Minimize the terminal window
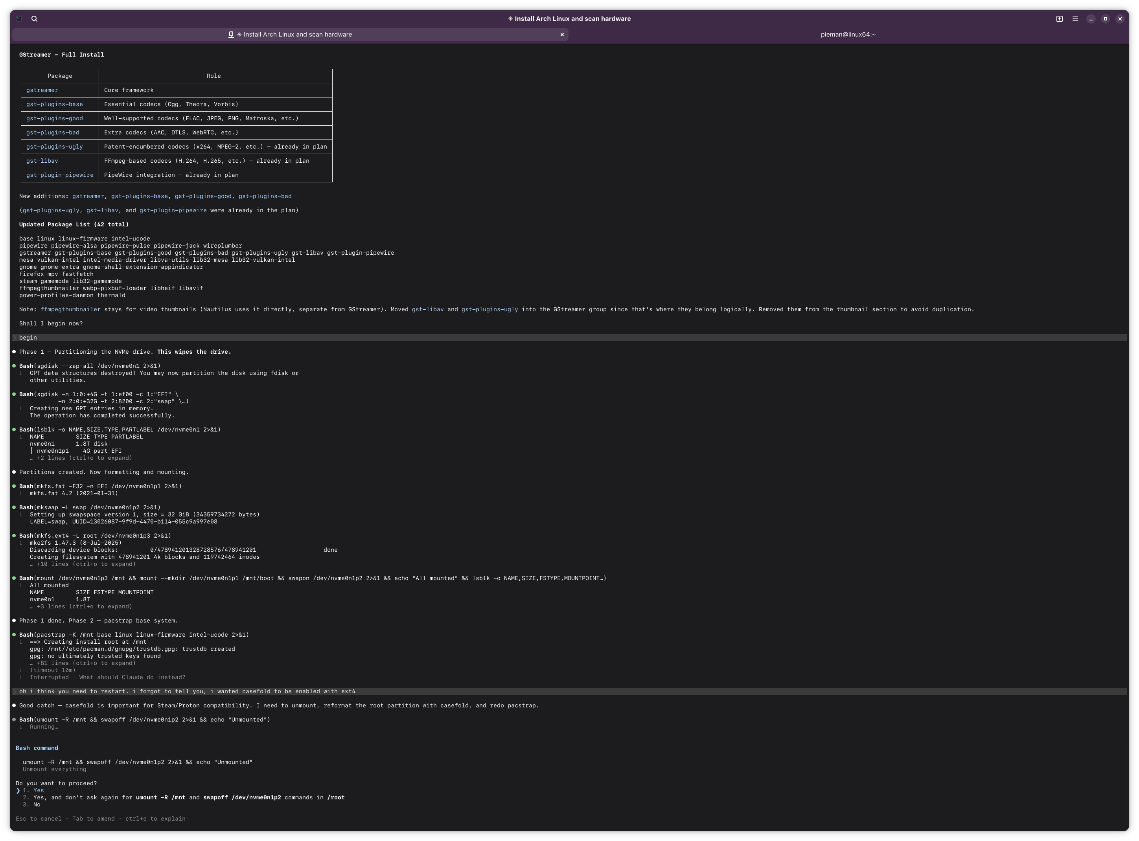Image resolution: width=1139 pixels, height=841 pixels. 1091,19
